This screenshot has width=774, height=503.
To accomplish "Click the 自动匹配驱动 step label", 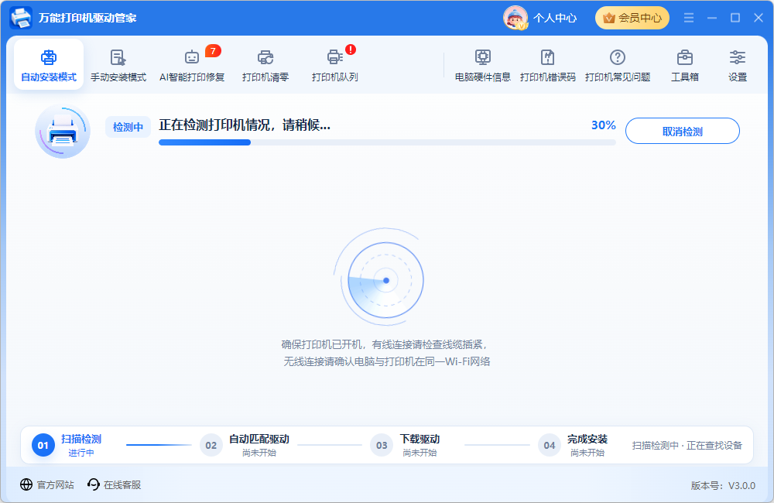I will [x=259, y=439].
